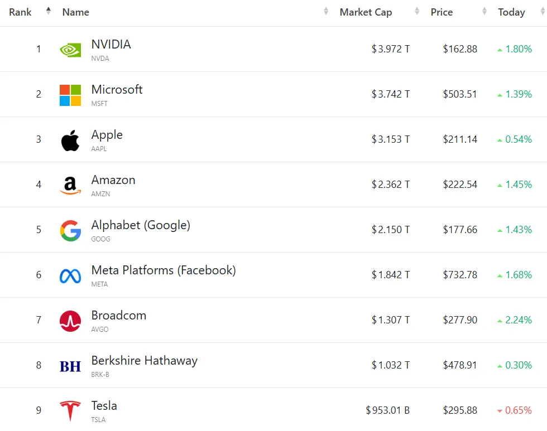The width and height of the screenshot is (547, 431).
Task: Click Broadcom's $1.307 T market cap
Action: tap(391, 320)
